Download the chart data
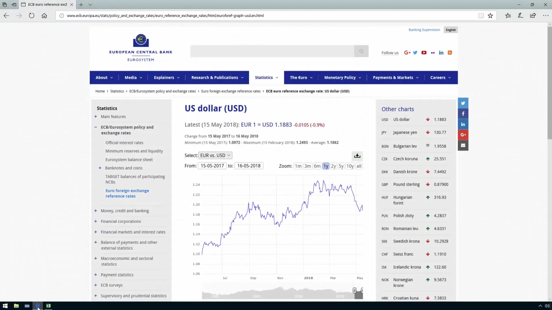 357,156
